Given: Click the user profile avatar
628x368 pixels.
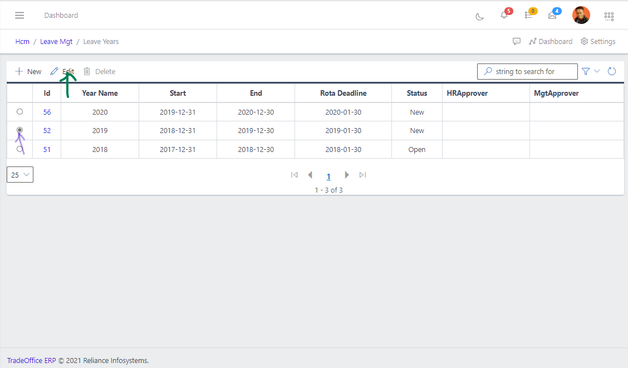Looking at the screenshot, I should pyautogui.click(x=581, y=15).
